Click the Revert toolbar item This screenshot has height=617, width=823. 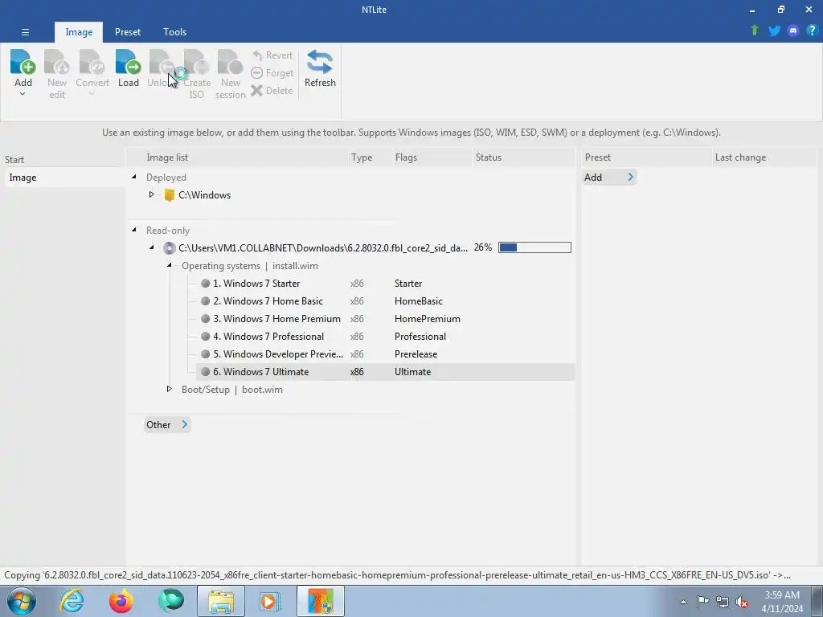pyautogui.click(x=272, y=55)
